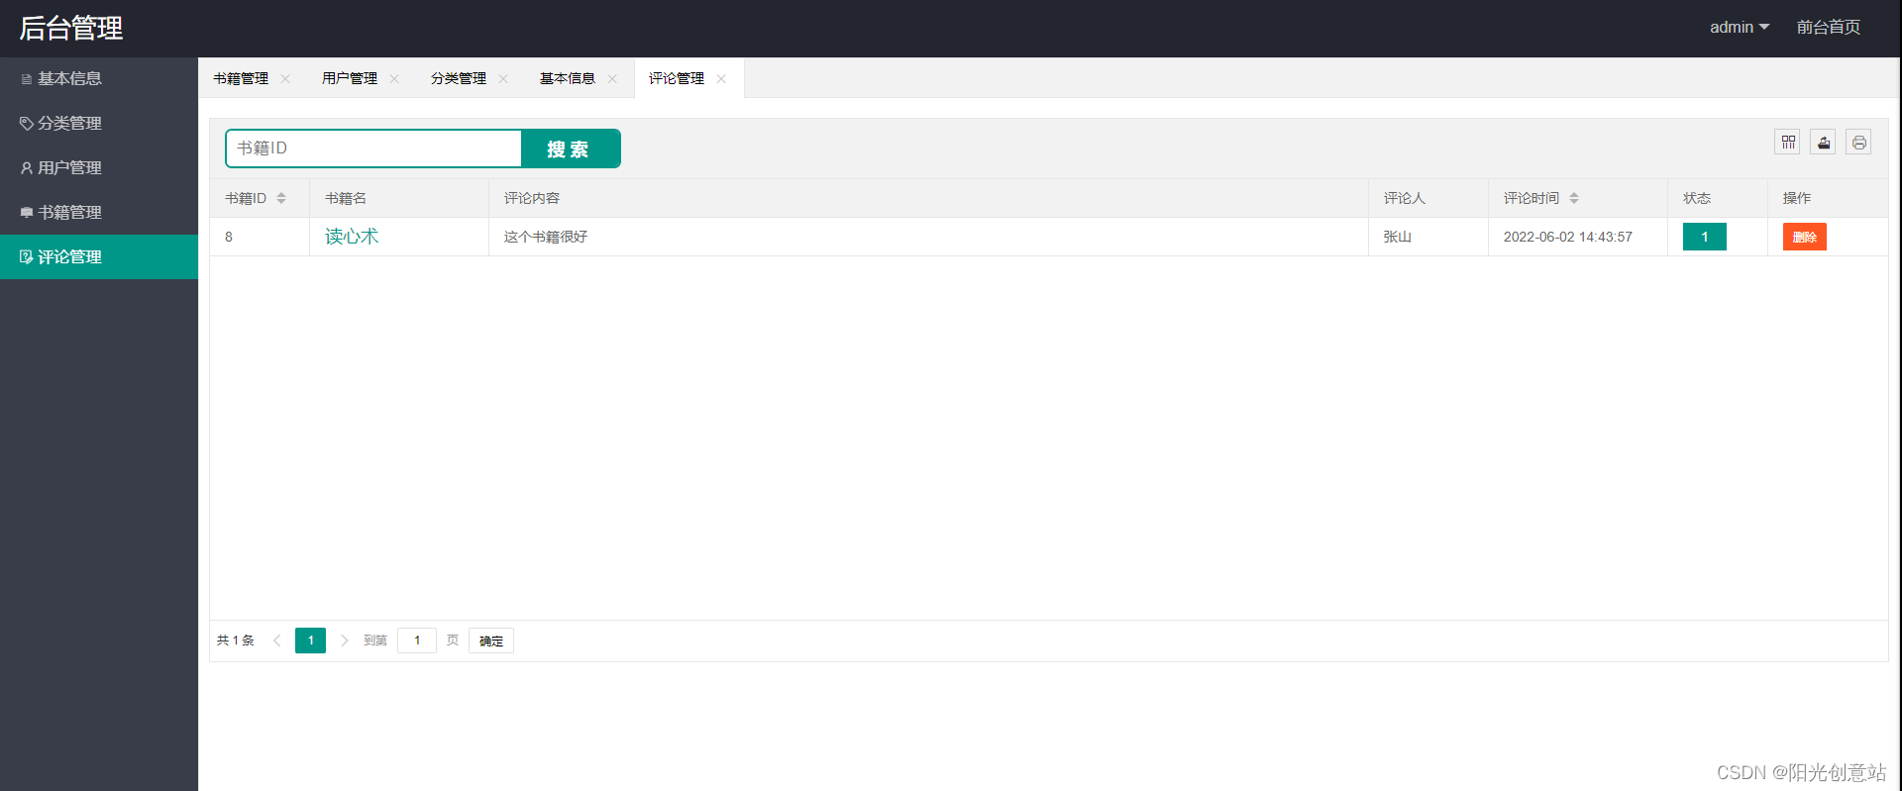Click the green status button 1
This screenshot has width=1902, height=791.
(1704, 237)
